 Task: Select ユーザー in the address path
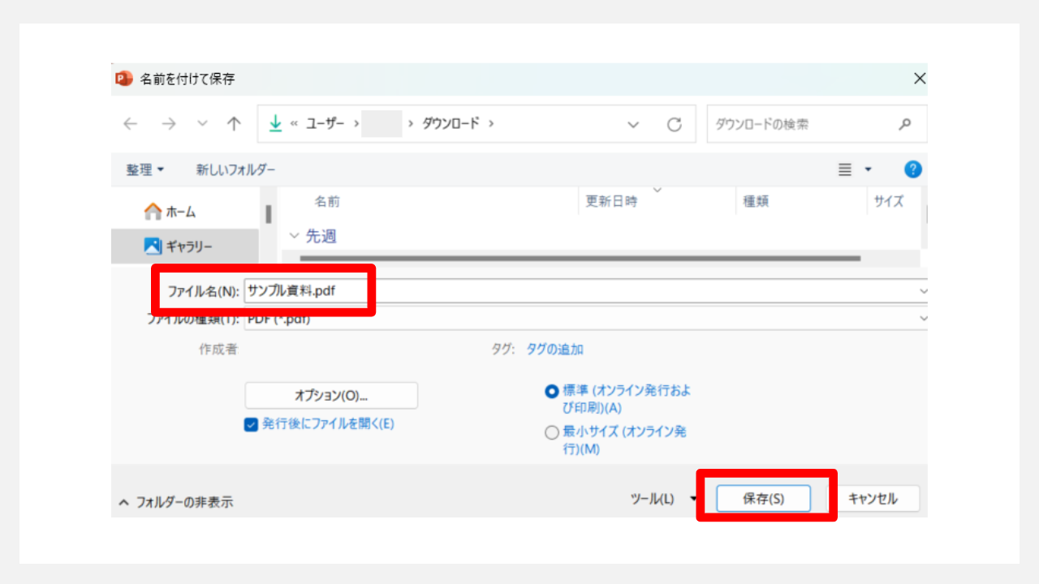pos(325,124)
